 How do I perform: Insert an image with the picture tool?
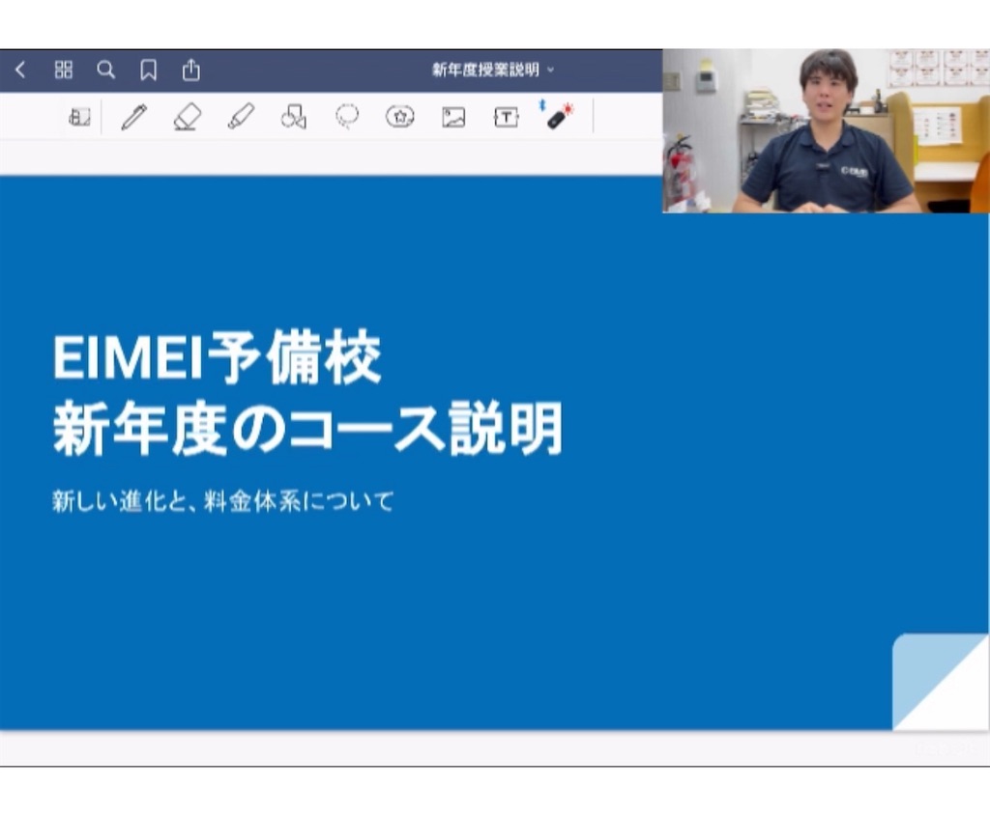pos(453,117)
